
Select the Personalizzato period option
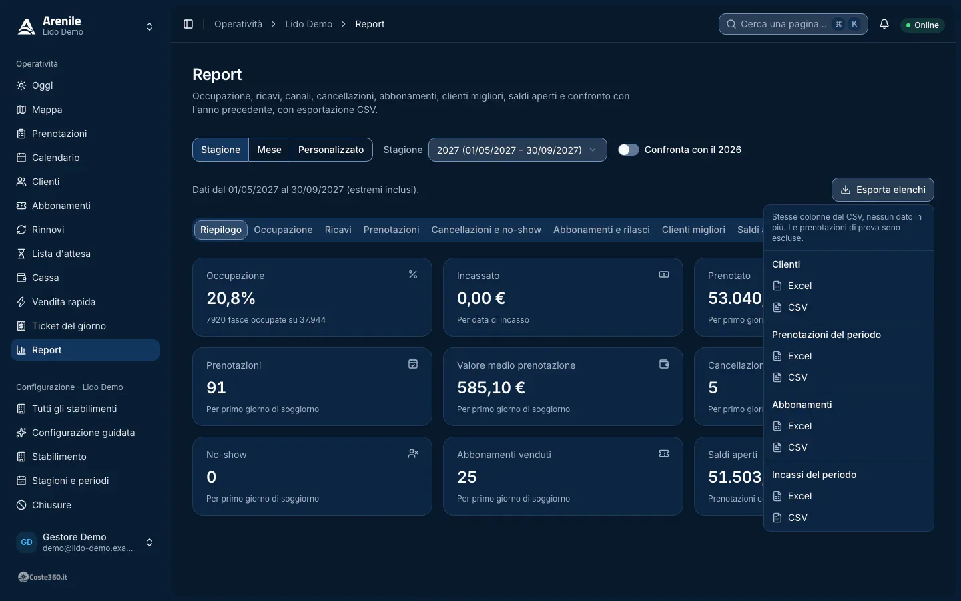[x=331, y=150]
